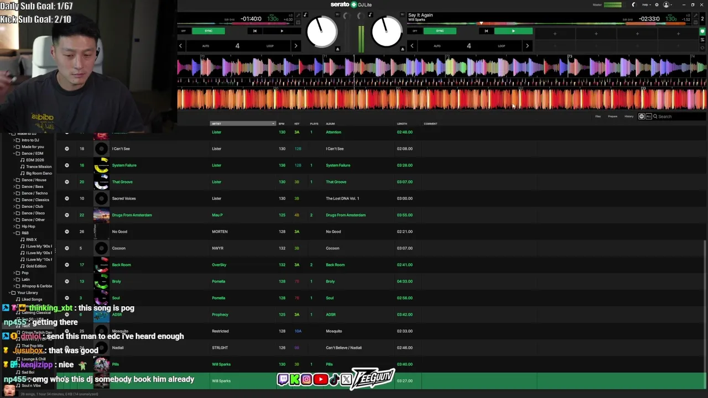708x398 pixels.
Task: Jump left deck to track start
Action: 254,31
